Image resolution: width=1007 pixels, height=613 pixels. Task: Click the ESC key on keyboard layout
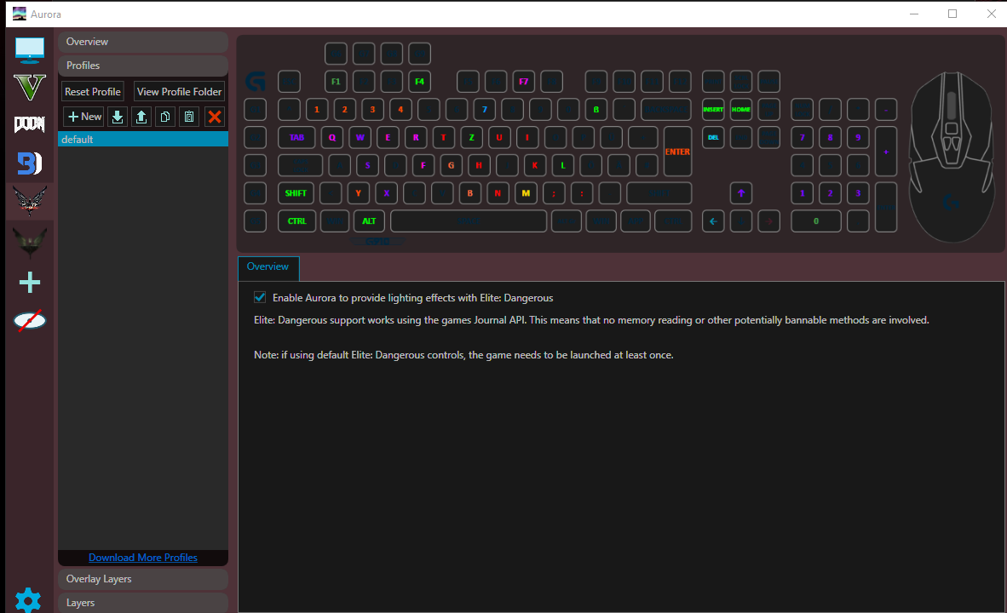pos(289,82)
